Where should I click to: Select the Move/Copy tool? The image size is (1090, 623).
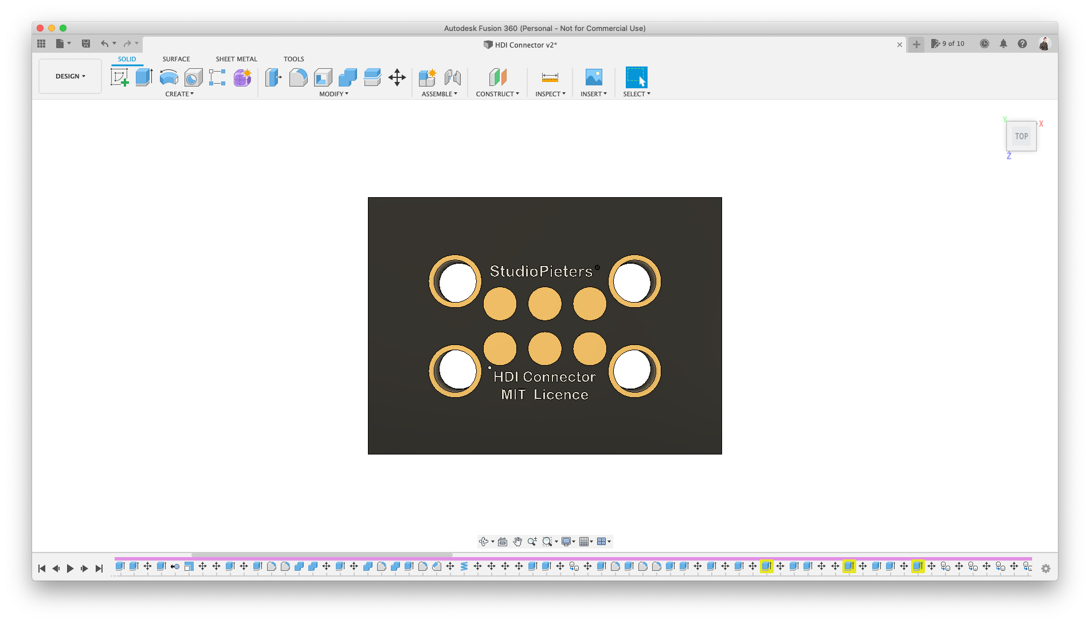click(x=397, y=77)
